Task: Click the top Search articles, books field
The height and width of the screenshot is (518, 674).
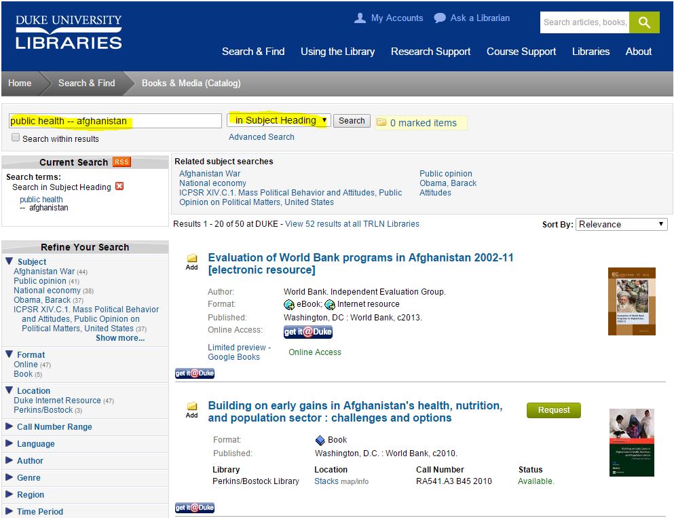Action: coord(584,22)
